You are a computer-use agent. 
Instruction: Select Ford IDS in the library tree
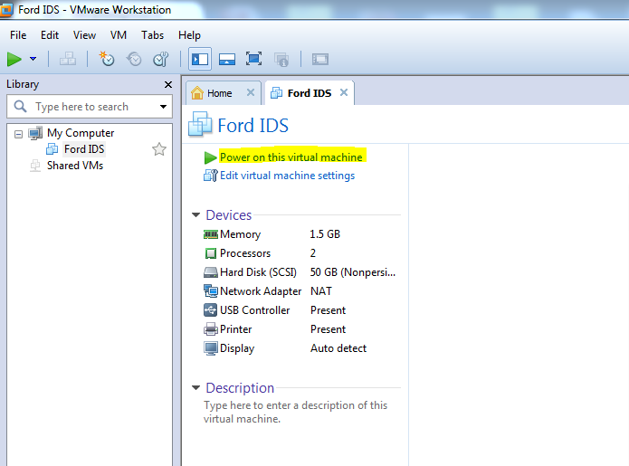pyautogui.click(x=84, y=149)
